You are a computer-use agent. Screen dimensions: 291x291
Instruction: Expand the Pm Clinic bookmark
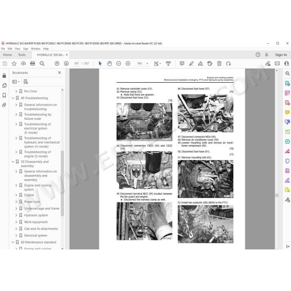(16, 91)
